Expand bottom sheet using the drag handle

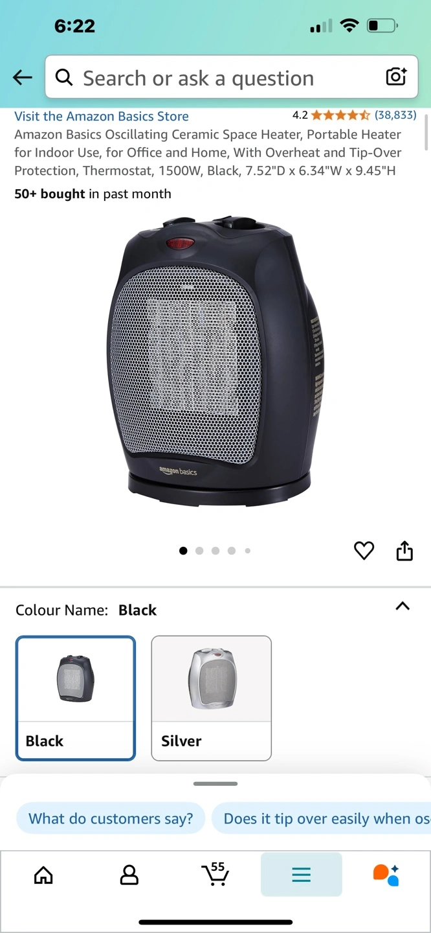(x=215, y=784)
